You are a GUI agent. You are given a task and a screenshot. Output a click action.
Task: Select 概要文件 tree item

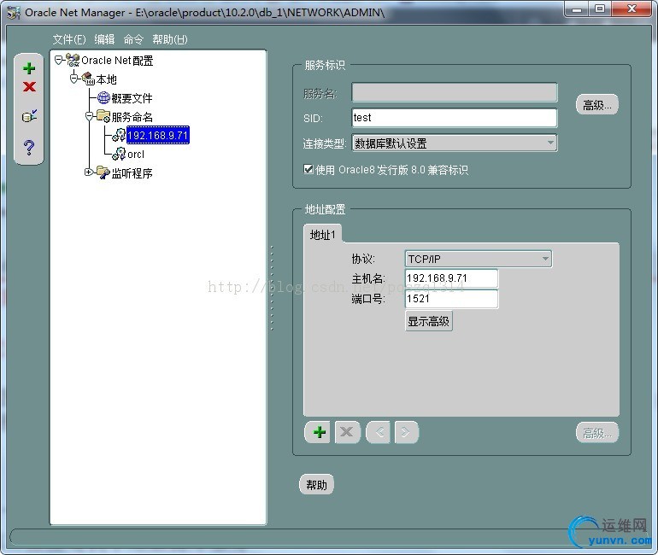tap(132, 98)
